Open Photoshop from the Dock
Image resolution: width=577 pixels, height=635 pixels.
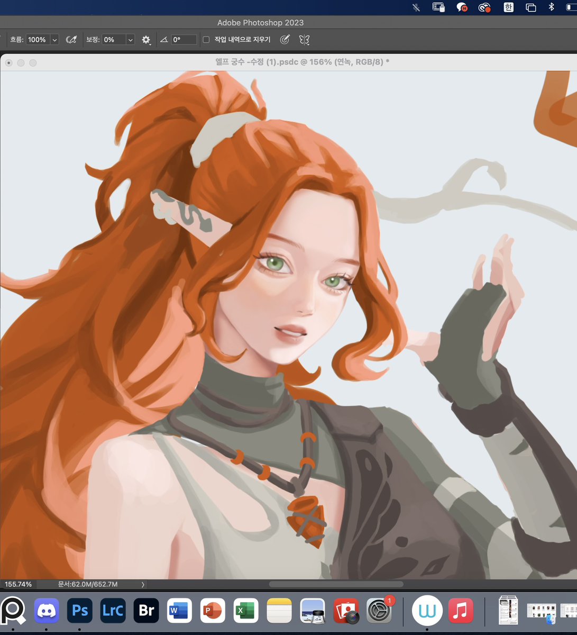pos(80,610)
